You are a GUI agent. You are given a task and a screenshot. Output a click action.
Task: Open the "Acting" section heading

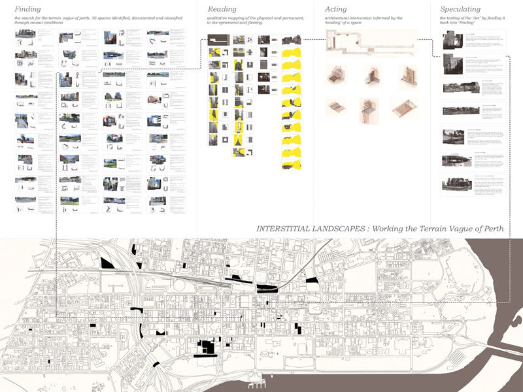point(335,9)
